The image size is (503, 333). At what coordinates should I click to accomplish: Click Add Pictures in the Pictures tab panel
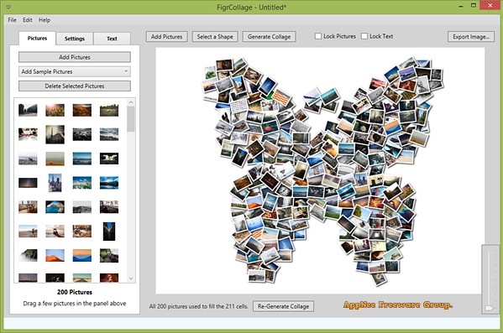point(75,57)
